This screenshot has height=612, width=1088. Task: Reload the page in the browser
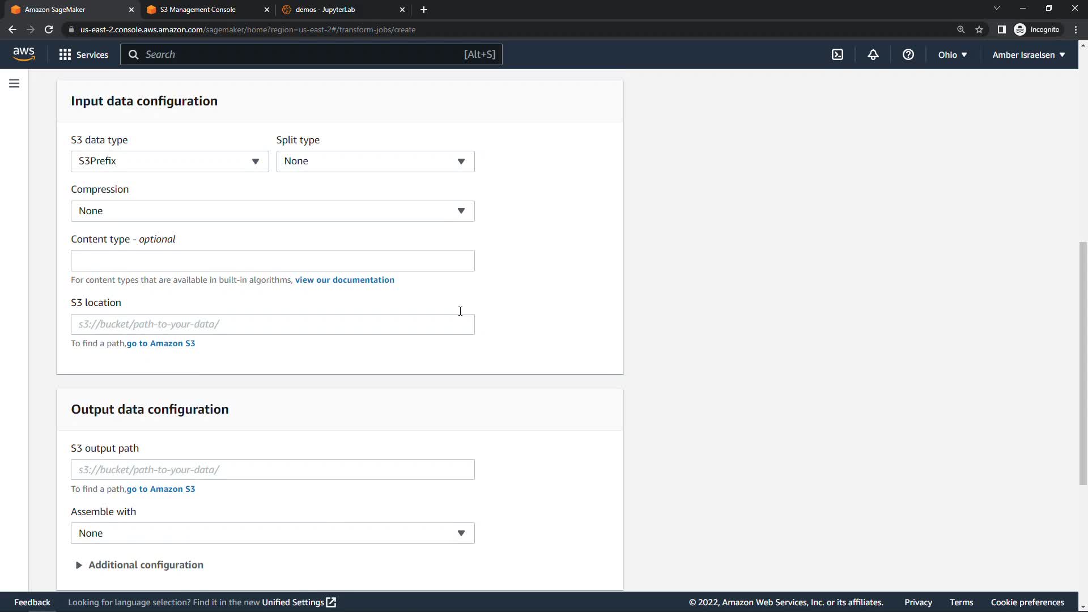(49, 29)
